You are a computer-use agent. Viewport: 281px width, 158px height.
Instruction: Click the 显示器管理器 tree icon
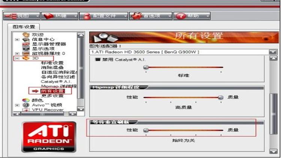26,44
